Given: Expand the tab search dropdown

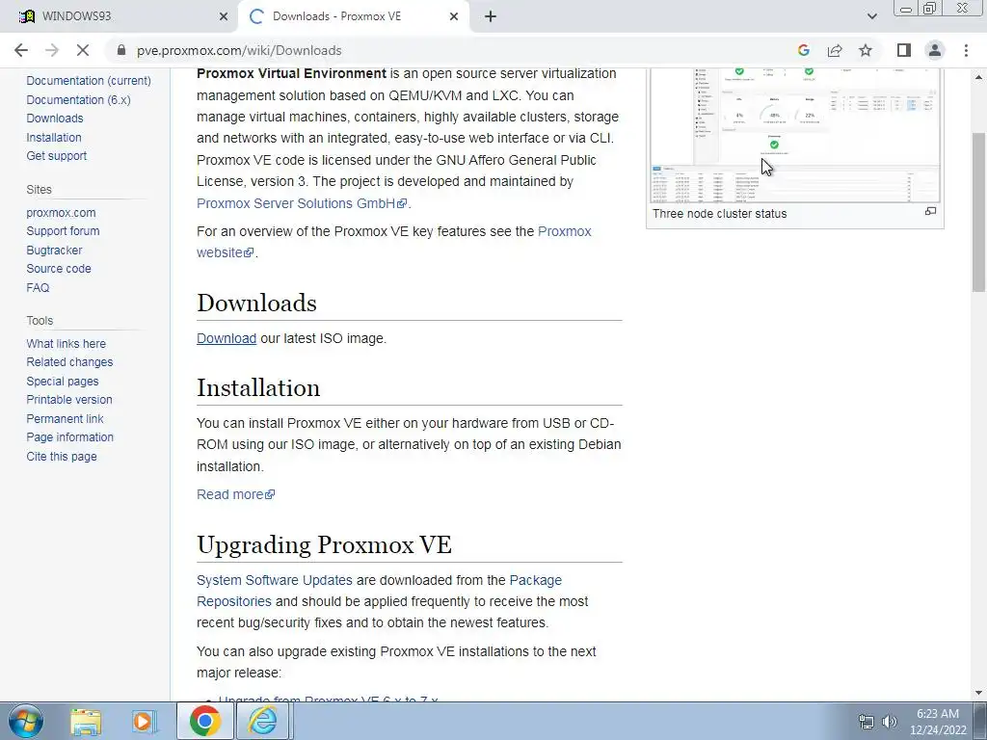Looking at the screenshot, I should tap(871, 16).
